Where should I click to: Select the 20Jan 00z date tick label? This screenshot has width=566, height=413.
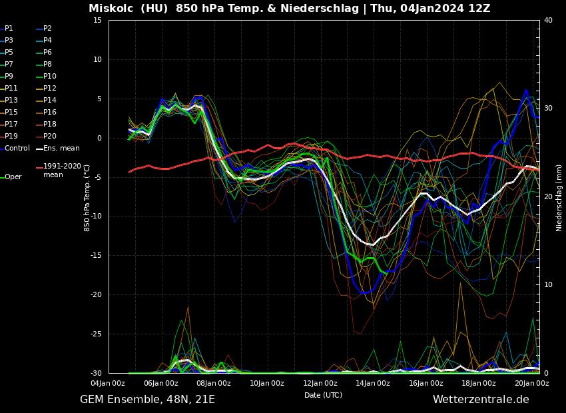tap(532, 383)
